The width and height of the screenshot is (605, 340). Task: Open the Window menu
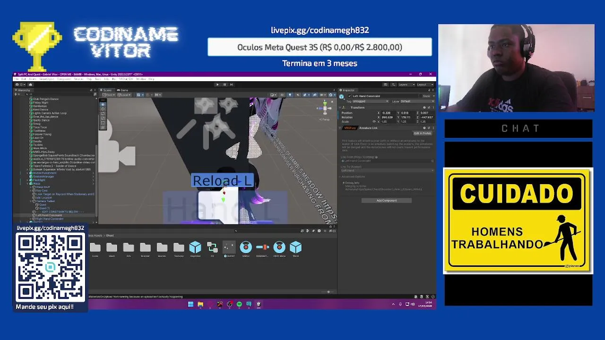pyautogui.click(x=141, y=79)
